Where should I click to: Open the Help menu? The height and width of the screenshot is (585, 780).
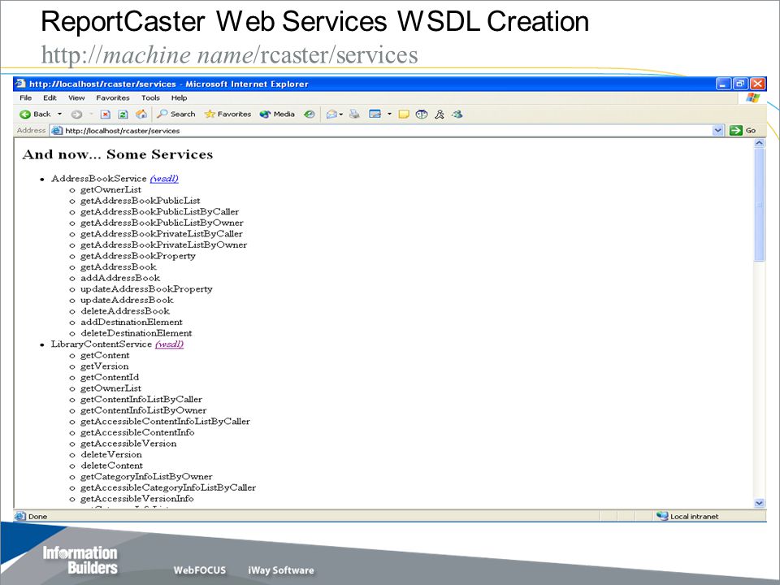(179, 98)
